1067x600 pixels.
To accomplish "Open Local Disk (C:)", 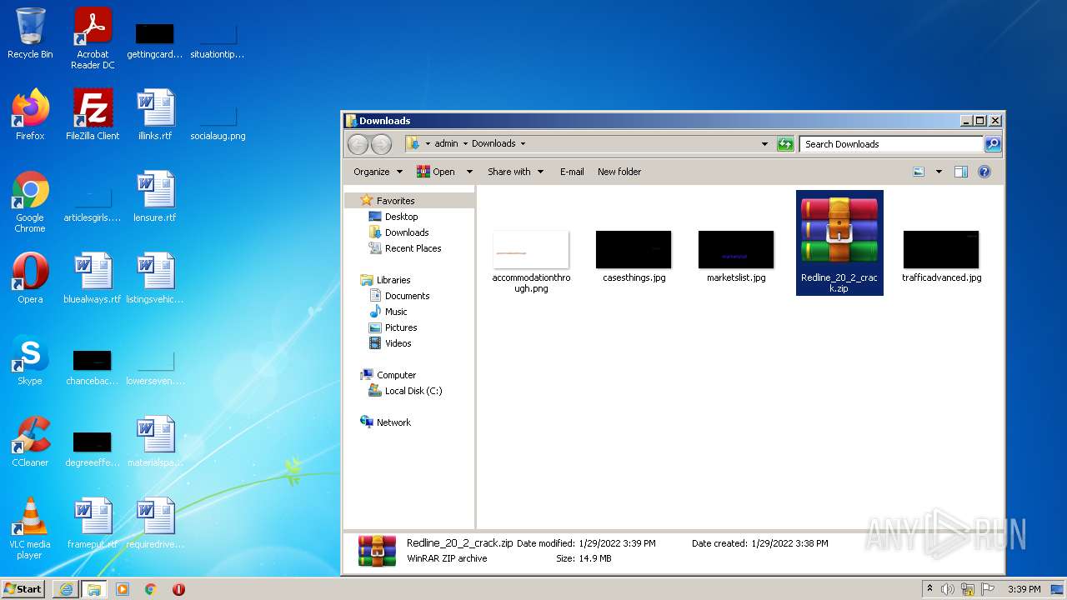I will [x=413, y=391].
